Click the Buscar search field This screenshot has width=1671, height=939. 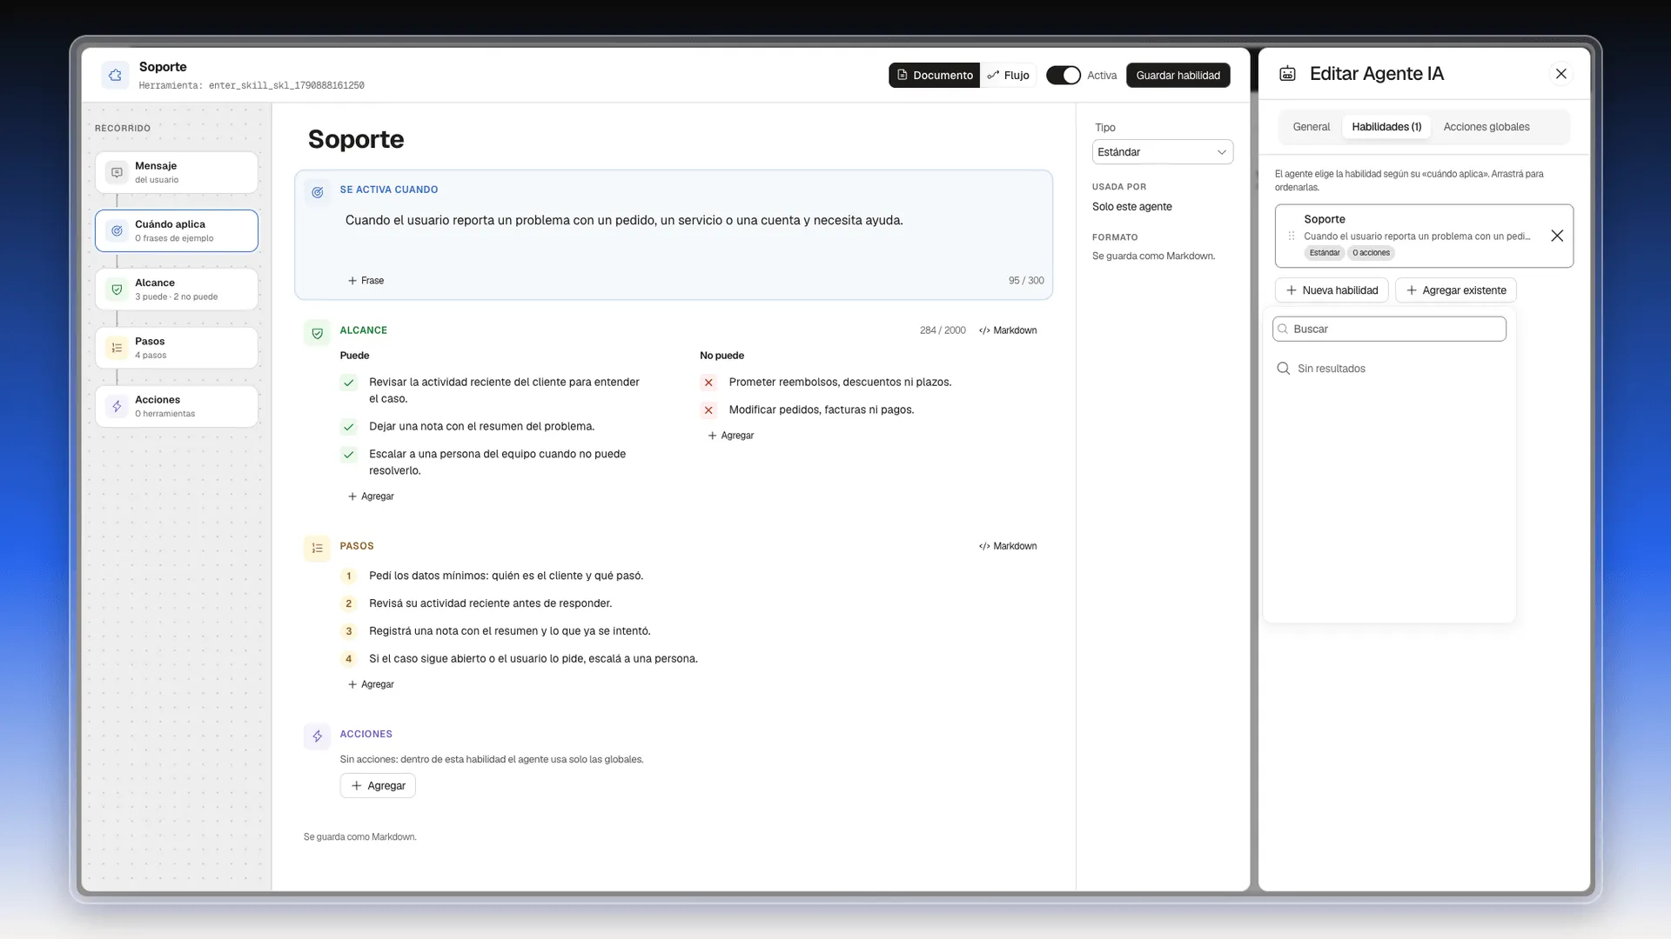[1389, 329]
